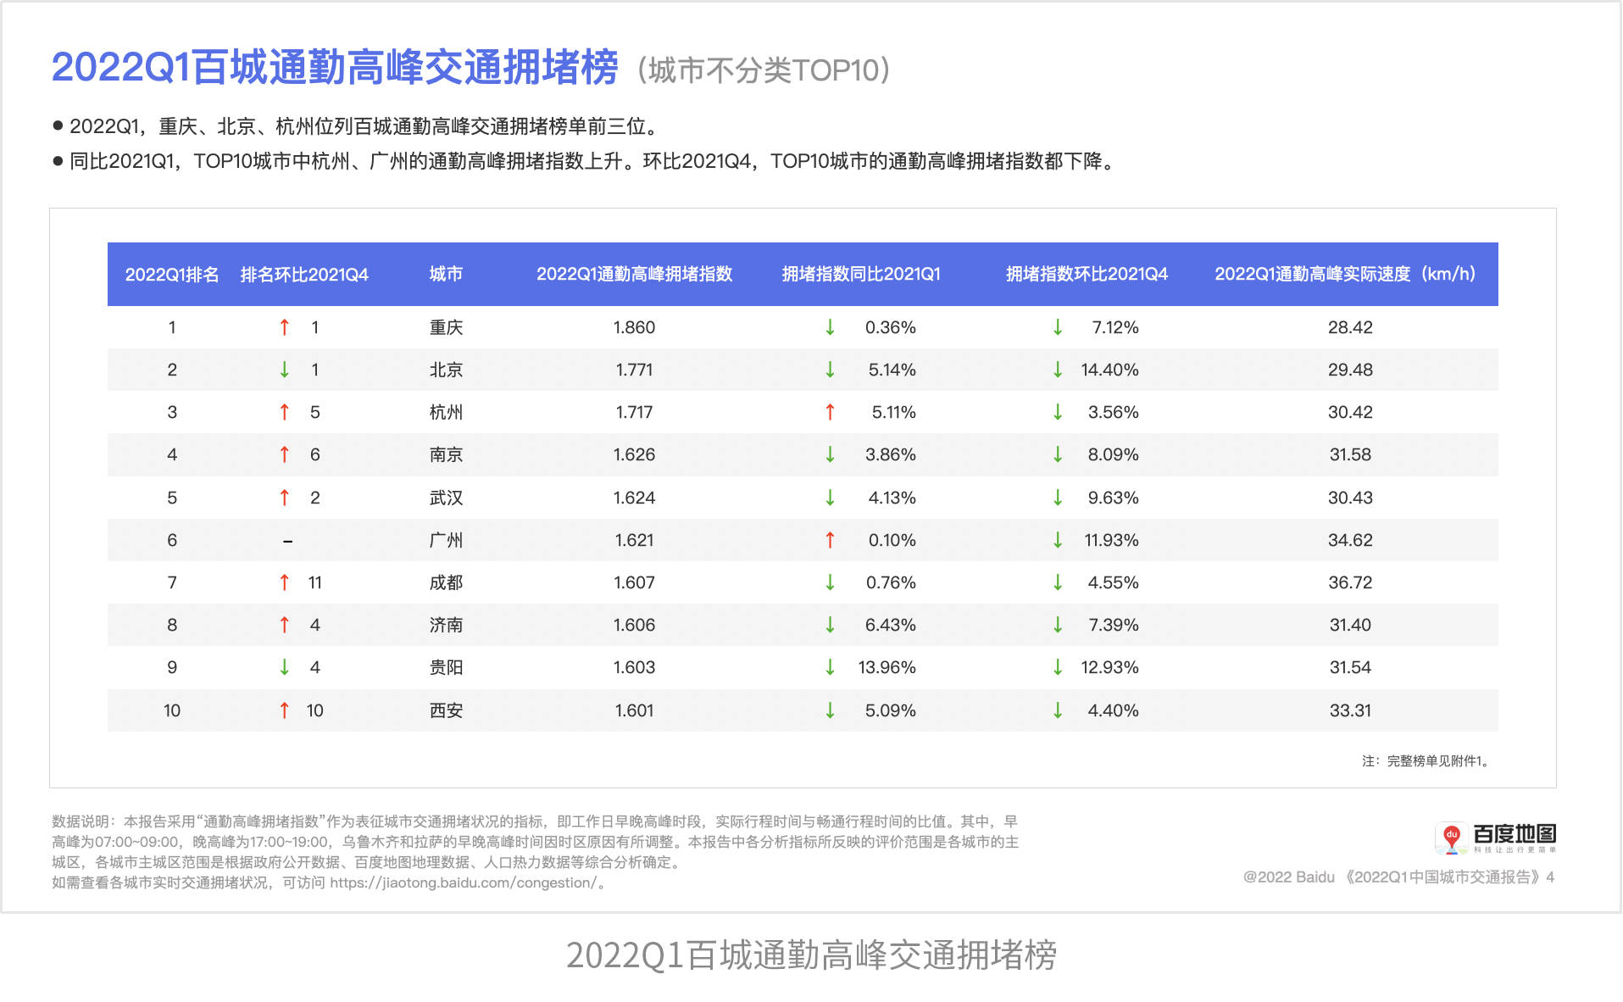Click the green down arrow beside 12.93%
1623x1002 pixels.
[1058, 667]
